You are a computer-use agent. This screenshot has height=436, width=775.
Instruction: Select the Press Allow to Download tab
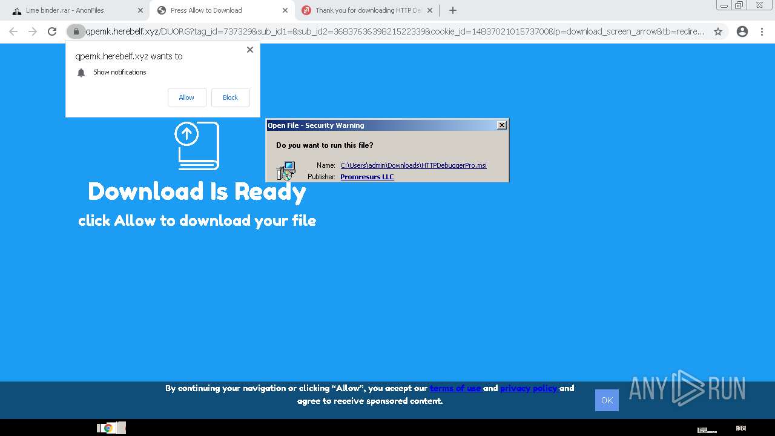click(x=222, y=10)
